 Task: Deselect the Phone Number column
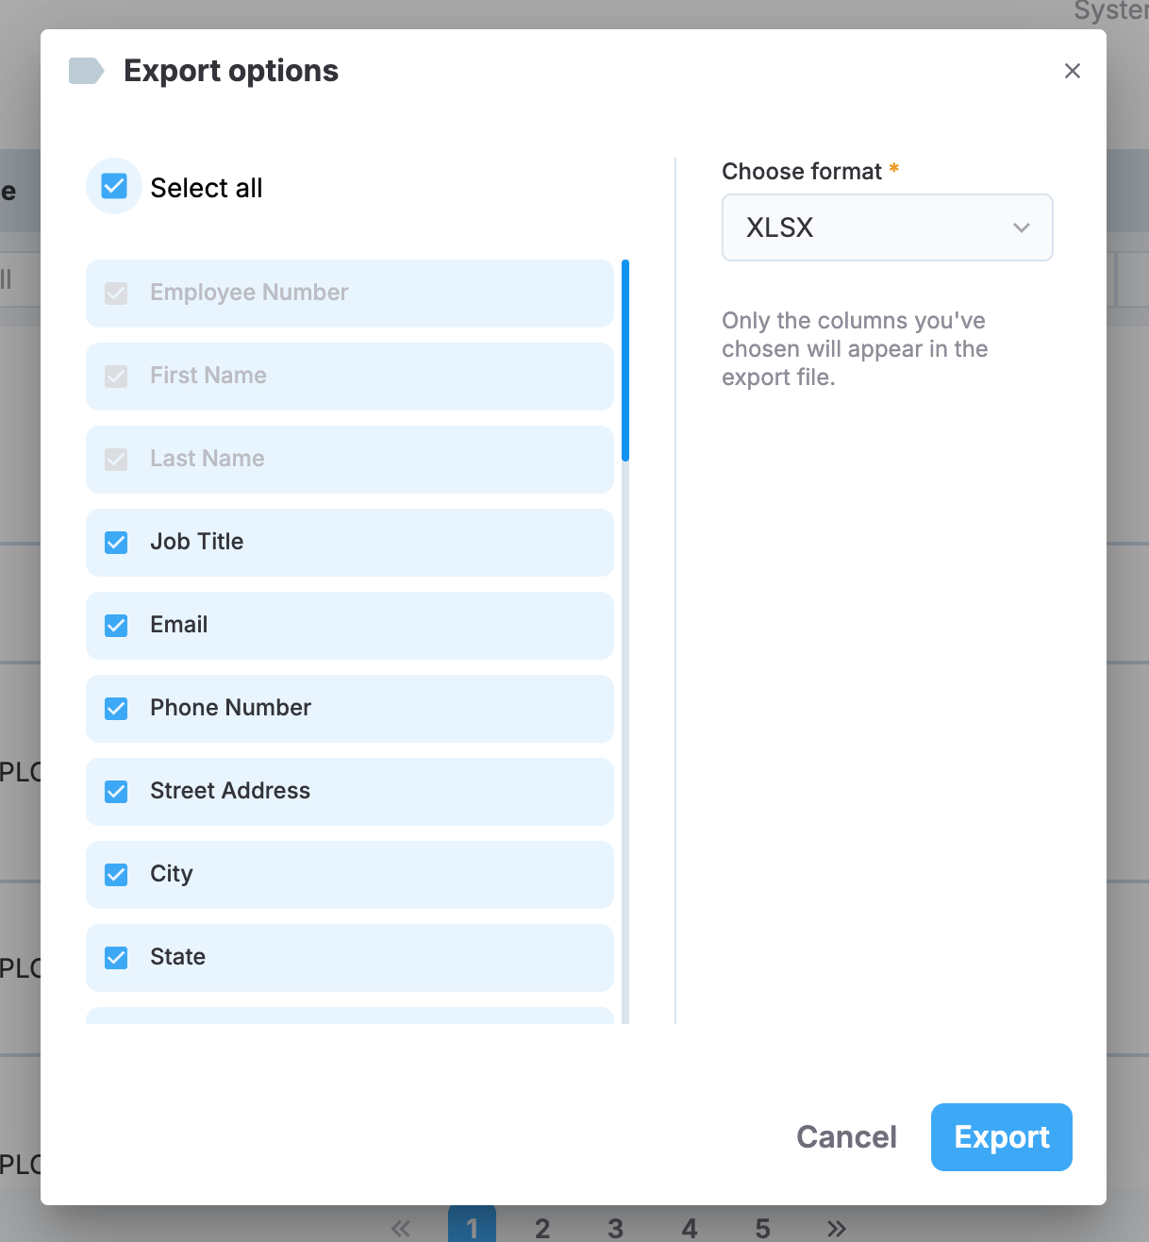point(116,709)
